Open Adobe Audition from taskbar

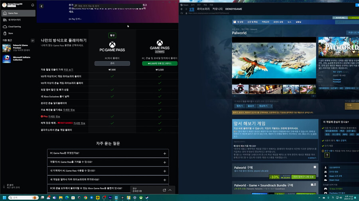110,197
